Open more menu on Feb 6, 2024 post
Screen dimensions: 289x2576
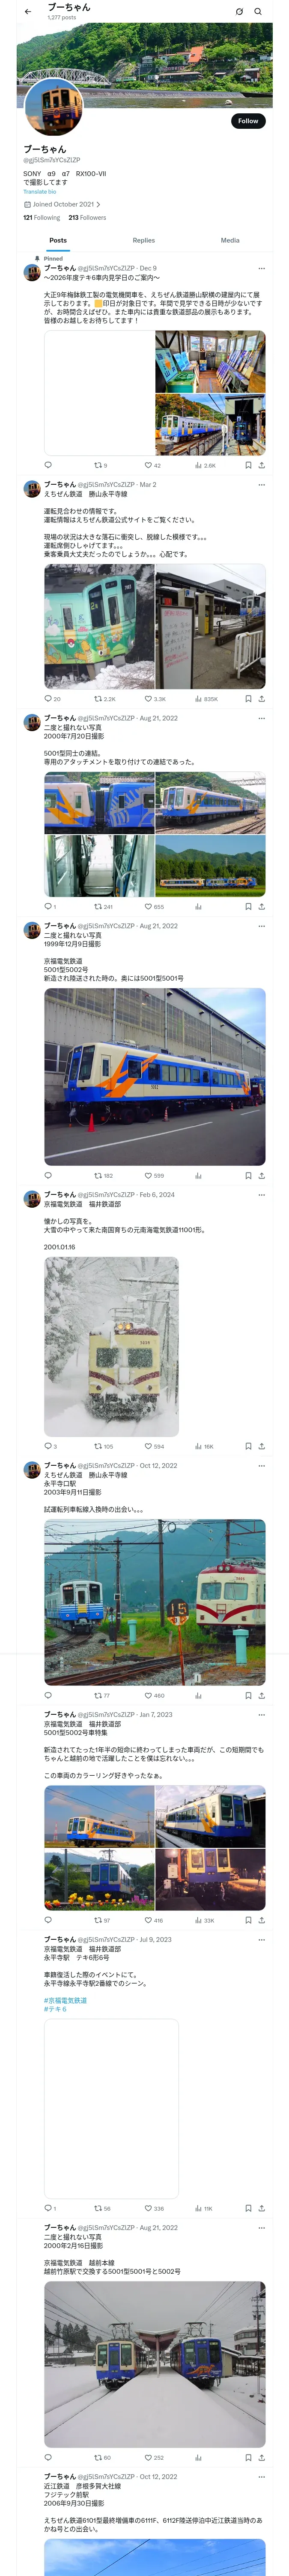point(261,1194)
